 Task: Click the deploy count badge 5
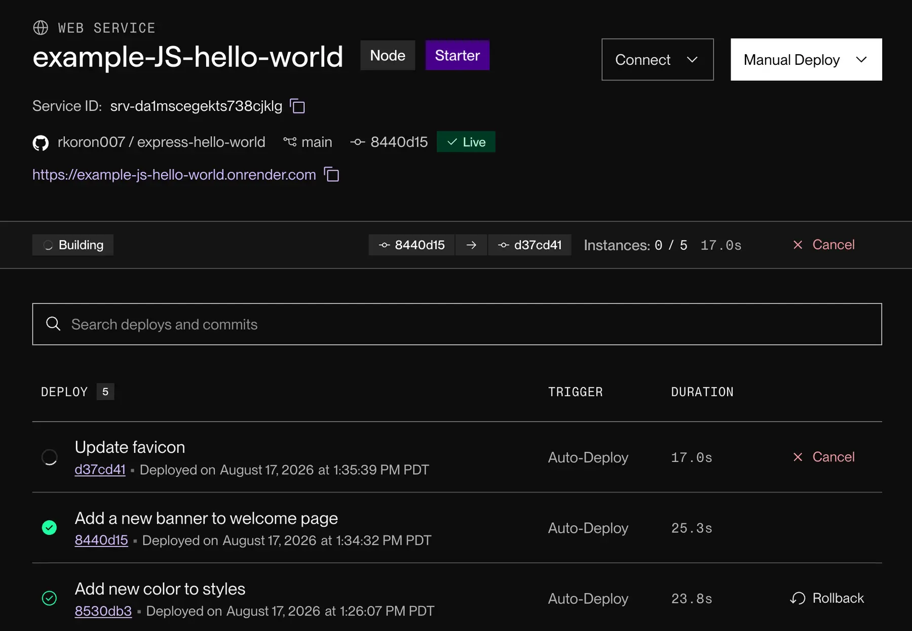point(105,391)
